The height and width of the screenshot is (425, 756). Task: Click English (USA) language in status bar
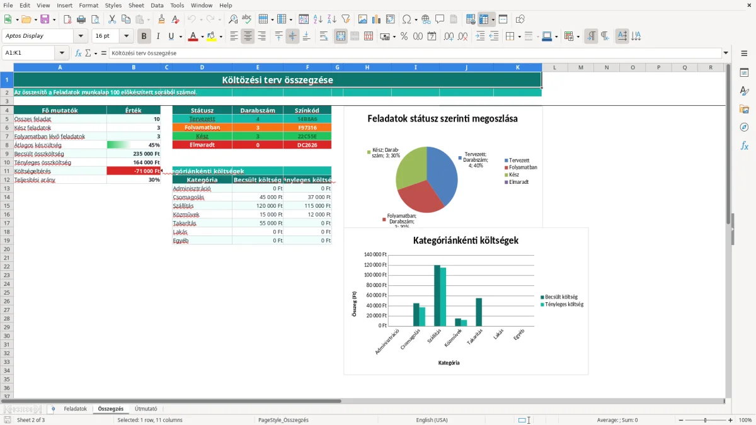[x=432, y=420]
